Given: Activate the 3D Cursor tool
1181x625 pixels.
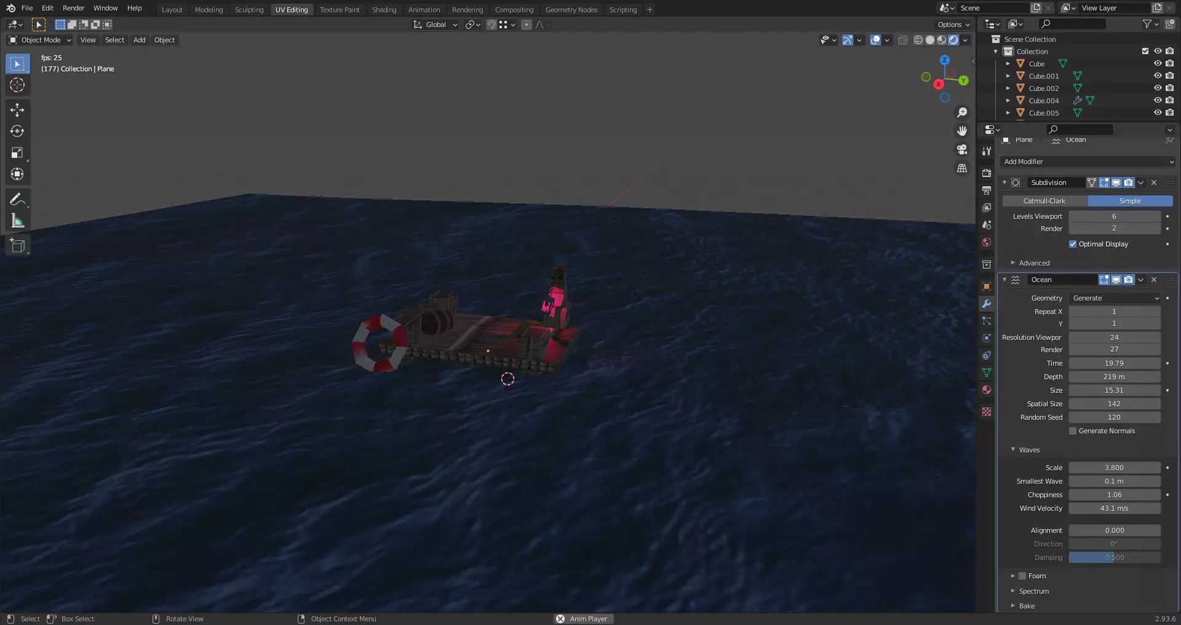Looking at the screenshot, I should 17,85.
